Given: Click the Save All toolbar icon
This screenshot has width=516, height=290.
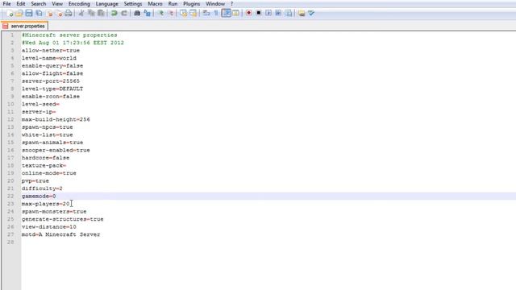Looking at the screenshot, I should point(39,13).
